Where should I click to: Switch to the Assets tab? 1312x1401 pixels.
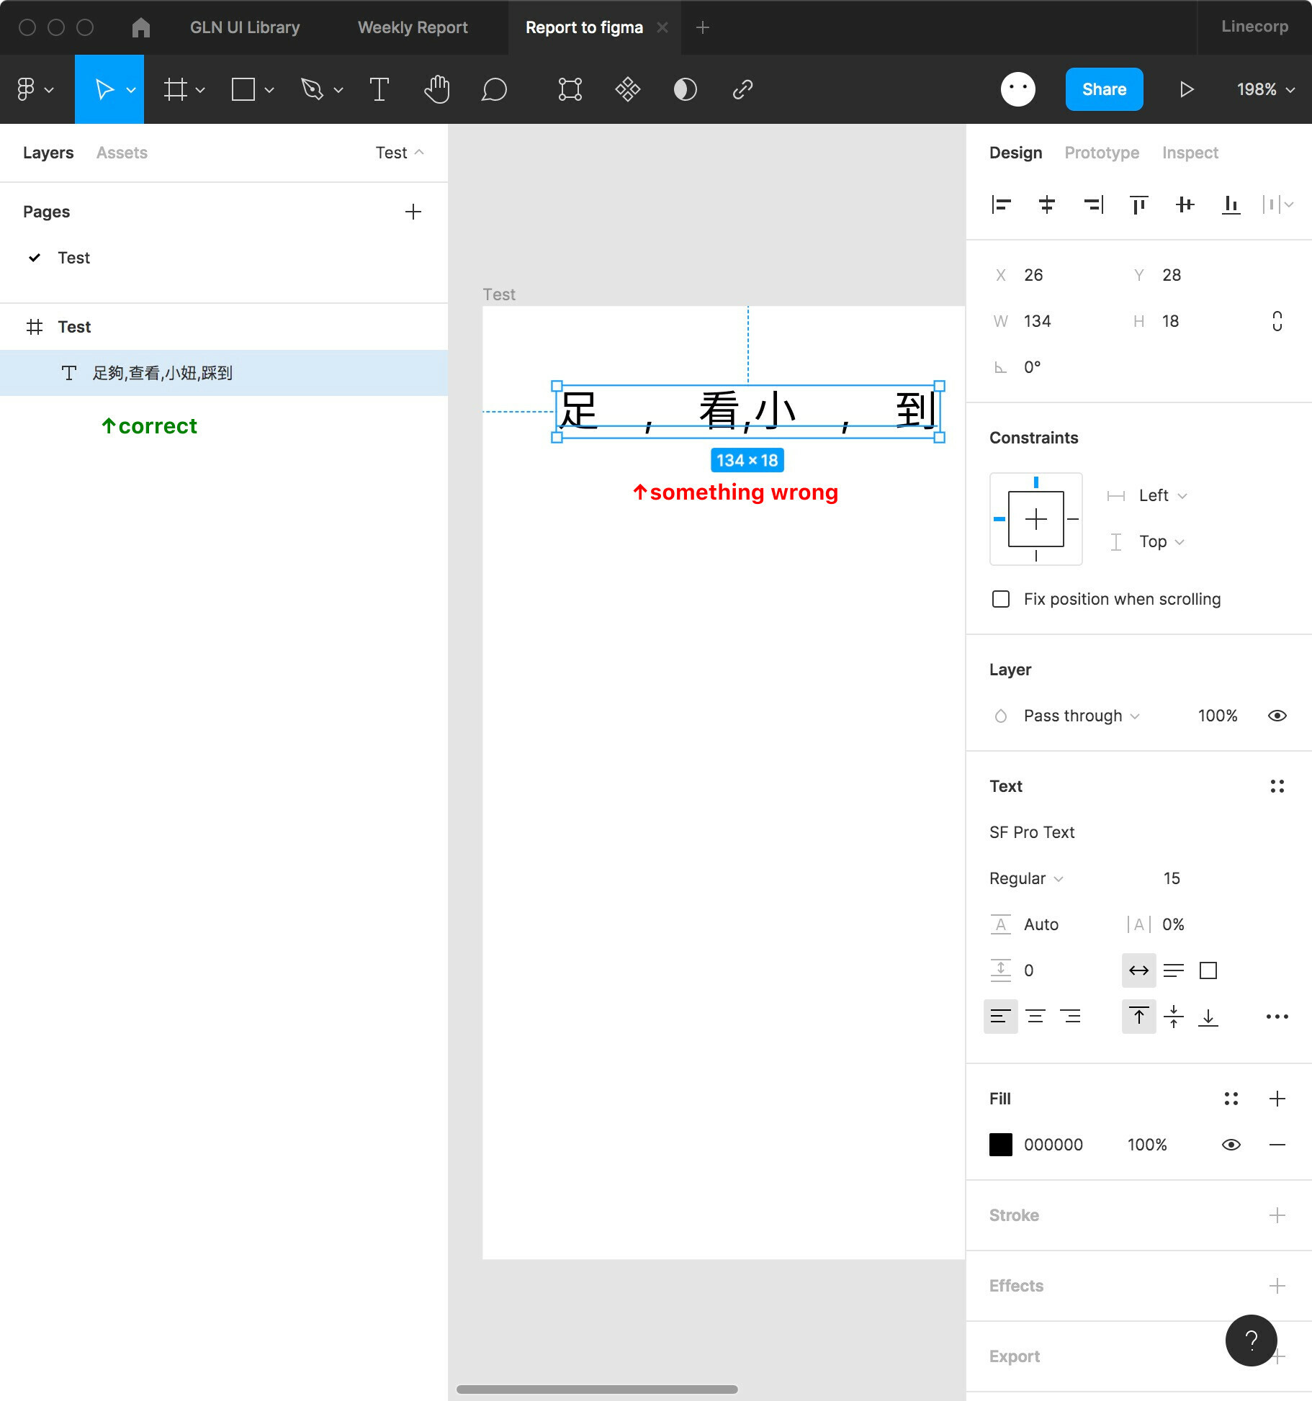pyautogui.click(x=122, y=153)
